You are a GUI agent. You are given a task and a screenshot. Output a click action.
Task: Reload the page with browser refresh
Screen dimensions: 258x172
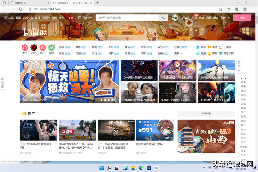coord(21,9)
